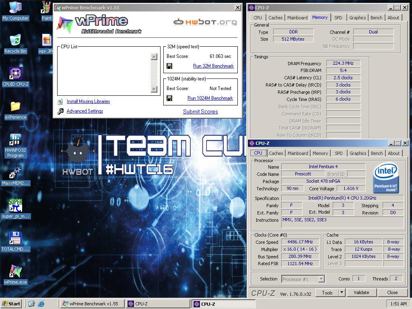Open the eXPerience folder icon
412x309 pixels.
pyautogui.click(x=15, y=110)
